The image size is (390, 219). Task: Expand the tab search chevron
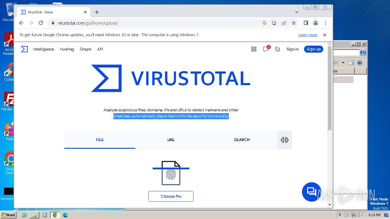click(x=297, y=12)
